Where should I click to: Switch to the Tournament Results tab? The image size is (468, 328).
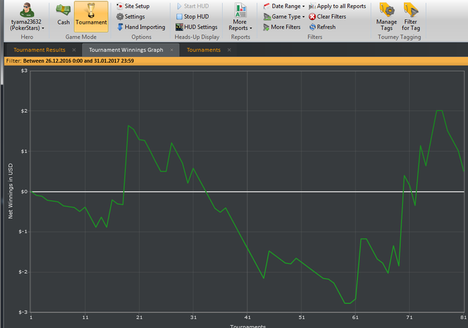tap(39, 50)
